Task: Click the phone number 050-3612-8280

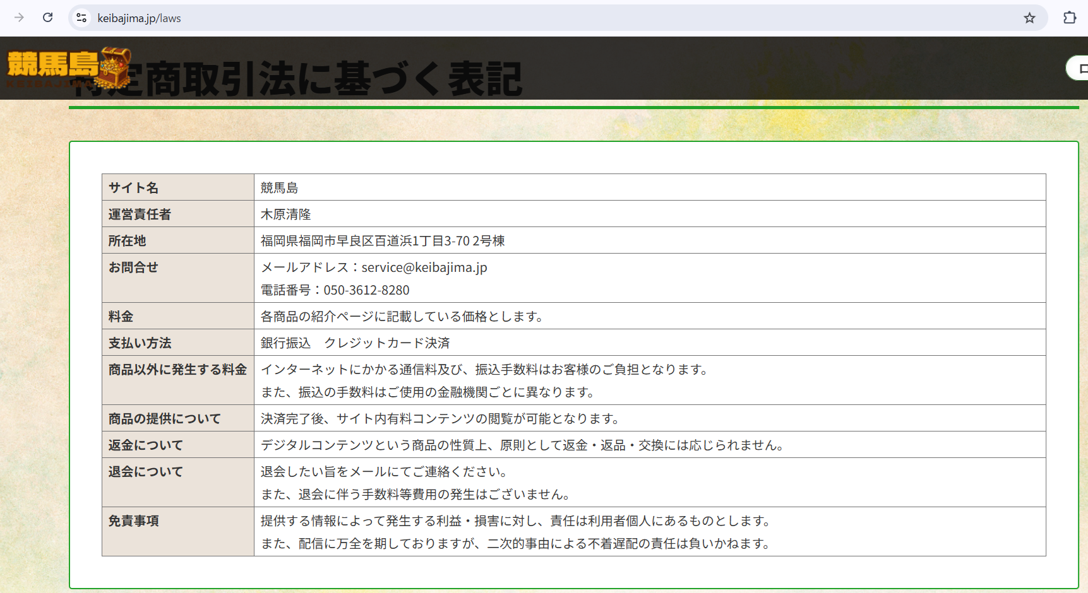Action: click(366, 290)
